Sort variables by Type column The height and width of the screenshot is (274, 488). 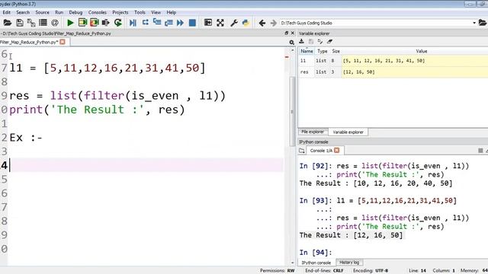pos(323,51)
